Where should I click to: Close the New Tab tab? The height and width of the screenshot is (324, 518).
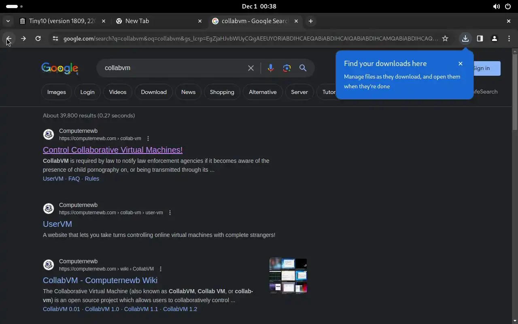click(200, 21)
